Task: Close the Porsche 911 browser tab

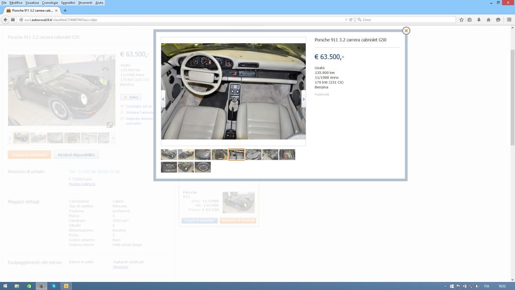Action: (x=56, y=11)
